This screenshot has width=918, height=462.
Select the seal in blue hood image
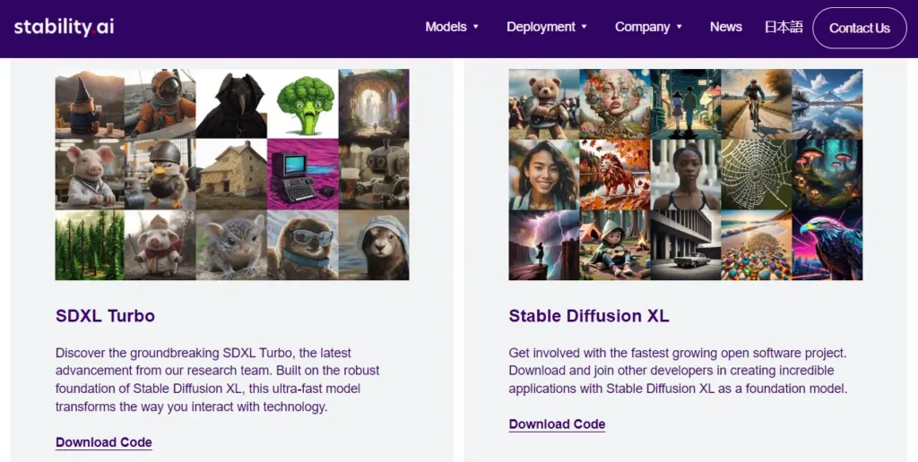374,245
